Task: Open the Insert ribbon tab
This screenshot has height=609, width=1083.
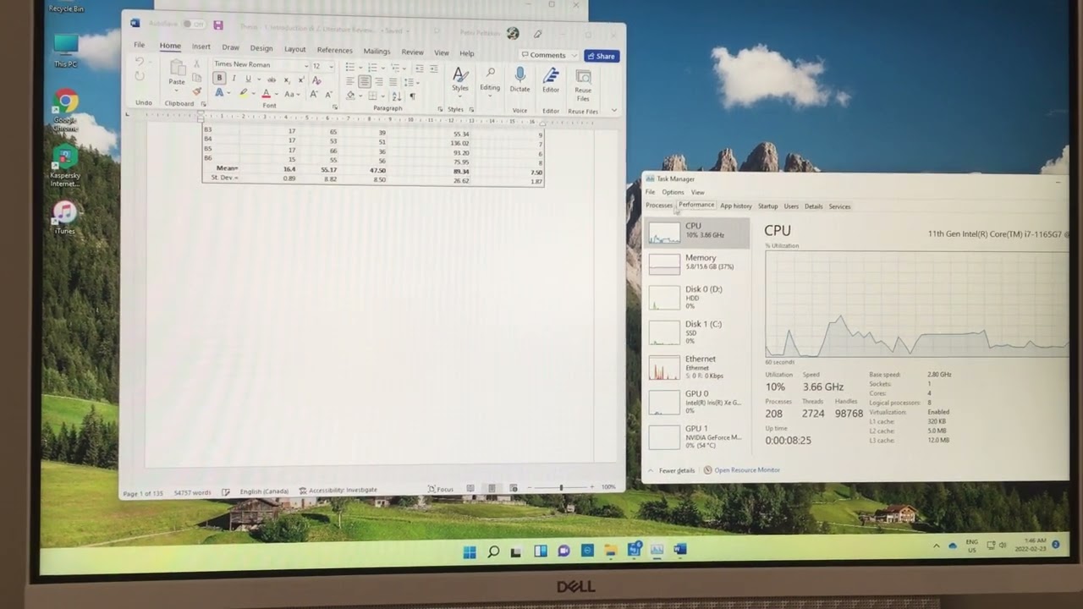Action: 201,47
